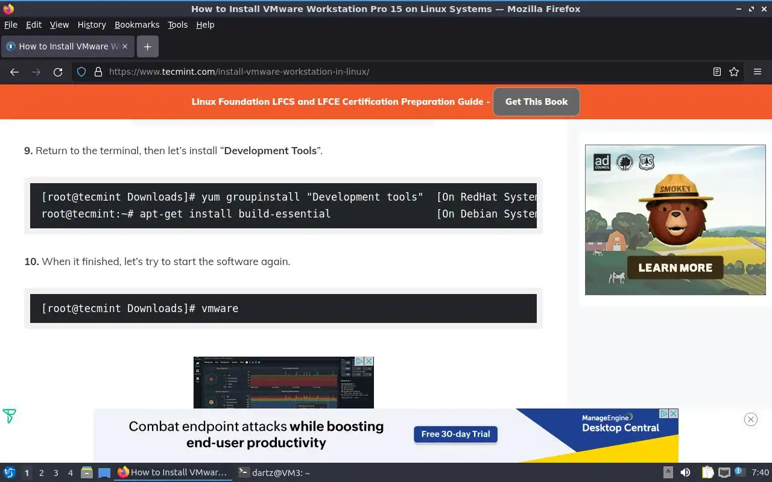Click the AdChoices icon on ManageEngine banner
The image size is (772, 482).
pos(664,414)
